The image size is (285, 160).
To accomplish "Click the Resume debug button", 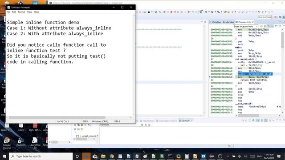I will pyautogui.click(x=164, y=12).
